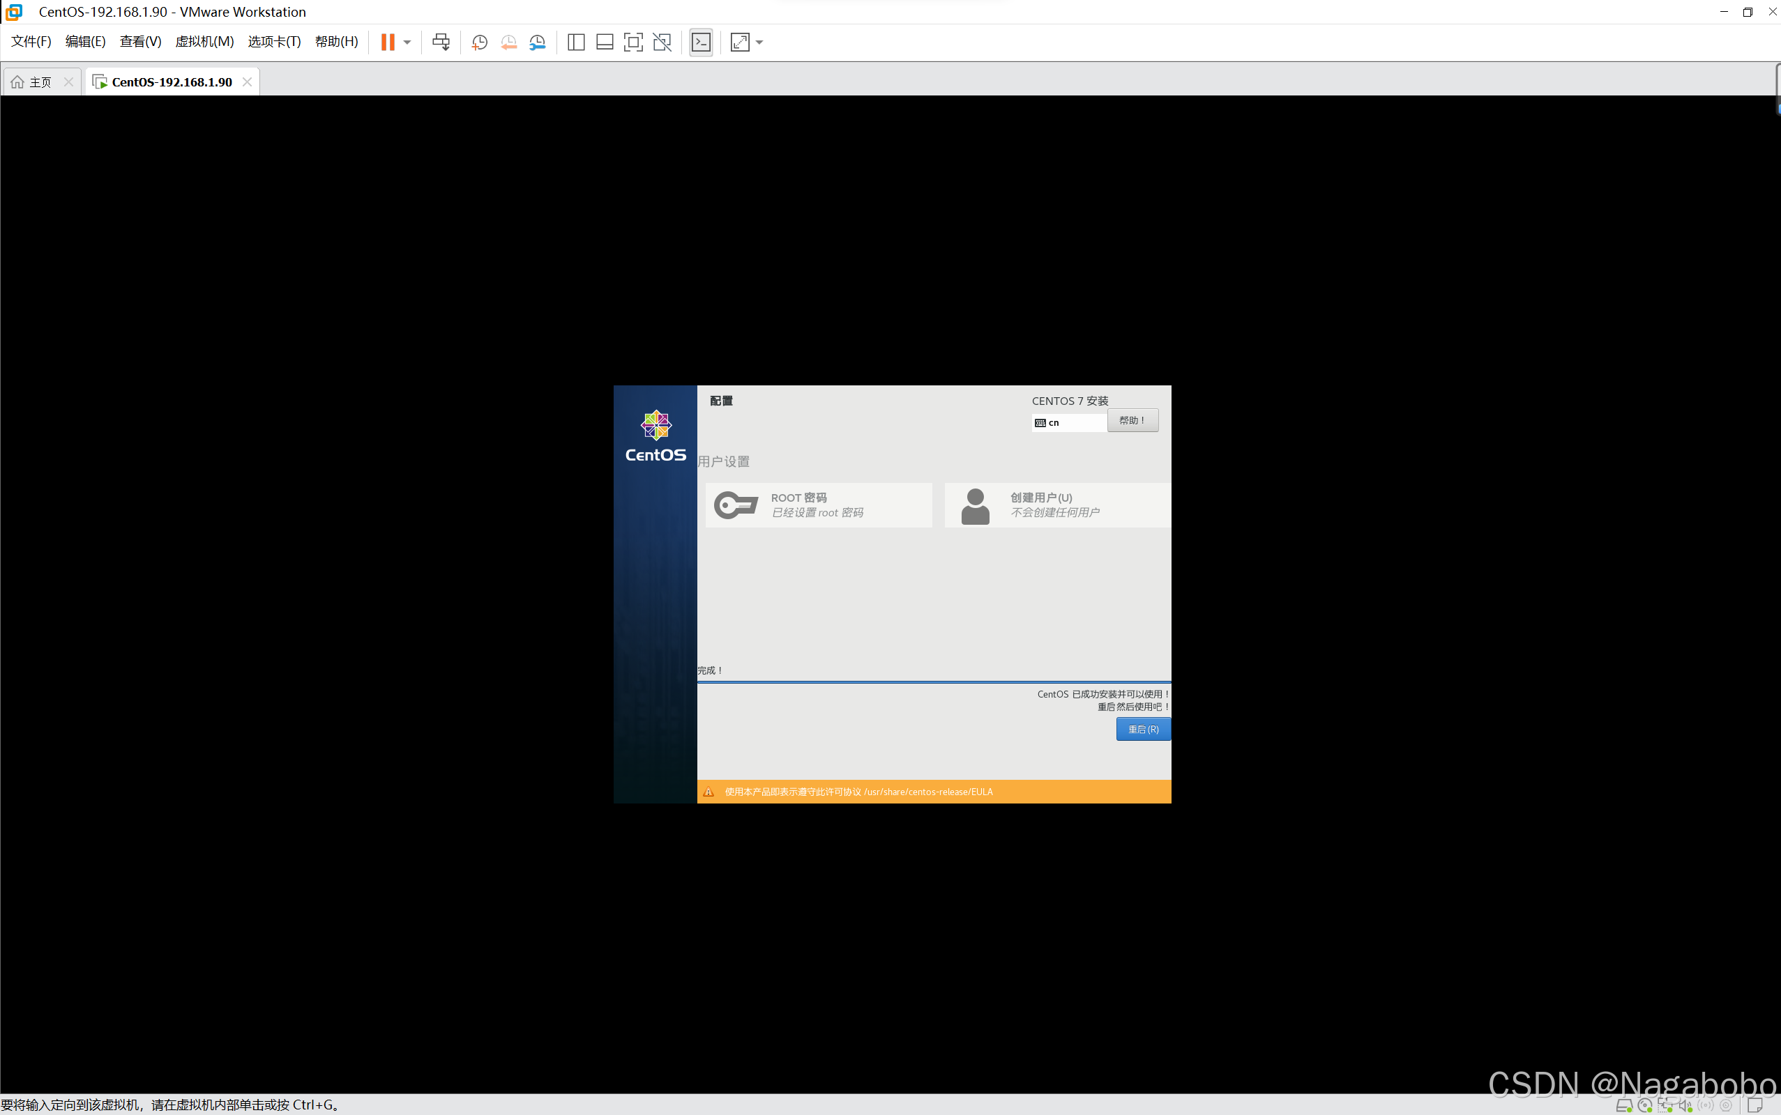Toggle Unity mode icon
The height and width of the screenshot is (1115, 1781).
click(662, 42)
